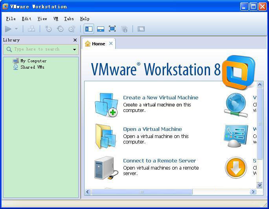This screenshot has height=209, width=269.
Task: Click the Open a Virtual Machine folder icon
Action: pos(106,136)
